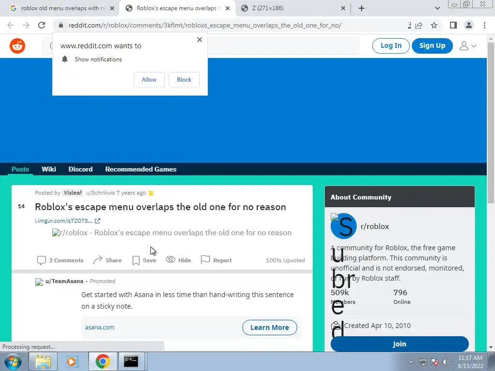This screenshot has height=371, width=495.
Task: Allow Reddit notifications
Action: tap(149, 80)
